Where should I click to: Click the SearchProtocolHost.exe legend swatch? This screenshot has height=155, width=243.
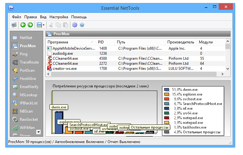[166, 103]
